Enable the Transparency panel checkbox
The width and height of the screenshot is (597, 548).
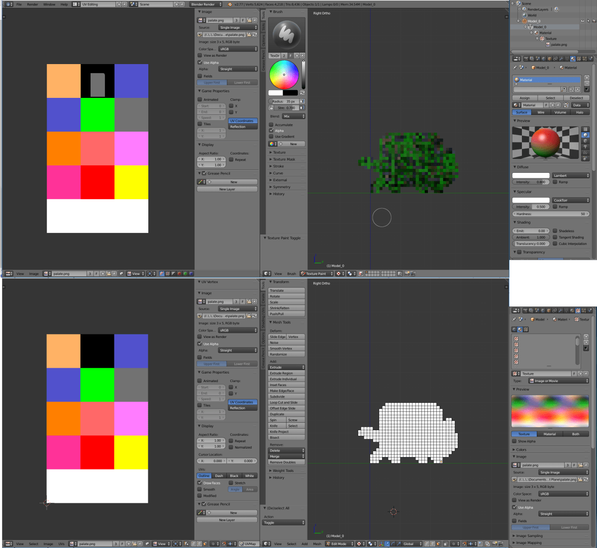click(519, 252)
